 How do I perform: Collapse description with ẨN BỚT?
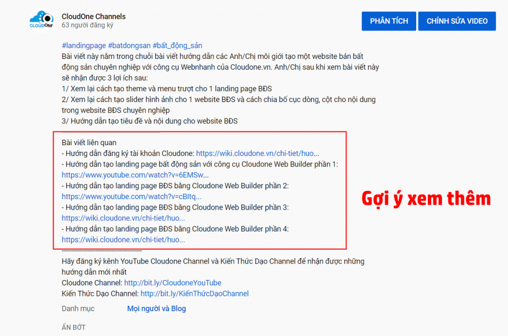point(73,327)
